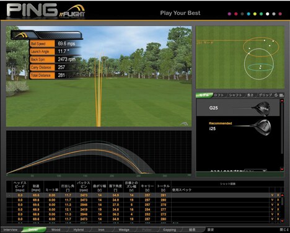The height and width of the screenshot is (233, 290).
Task: Click the refresh arrows icon beside the グリップ tab
Action: 276,95
